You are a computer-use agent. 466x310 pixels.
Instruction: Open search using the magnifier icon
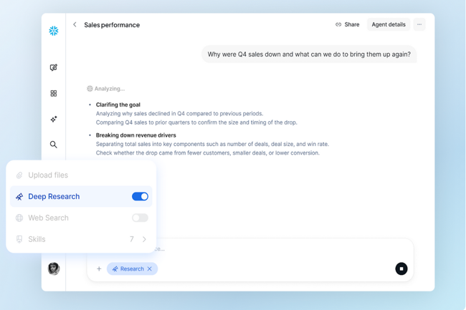click(54, 145)
